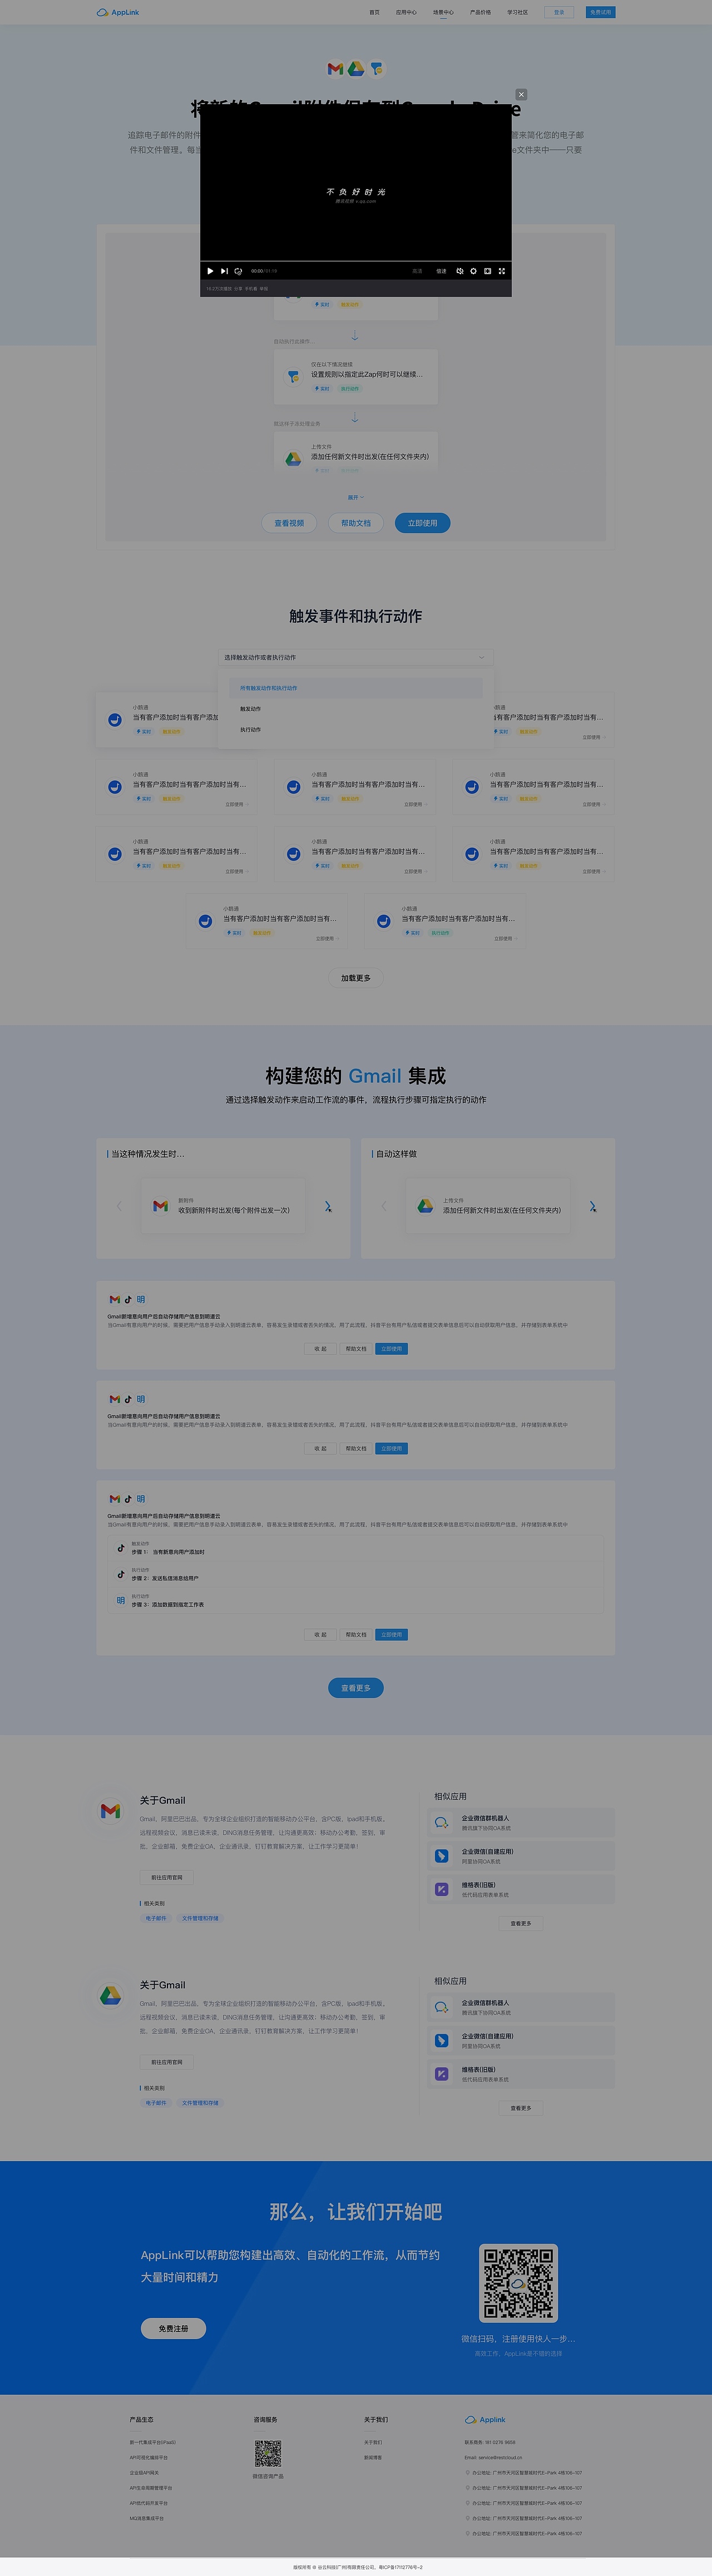Click large Google Drive logo in second about section
The height and width of the screenshot is (2576, 712).
tap(110, 1995)
